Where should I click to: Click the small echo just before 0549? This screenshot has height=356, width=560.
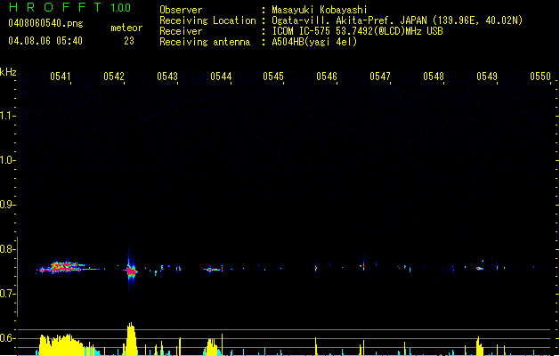pyautogui.click(x=480, y=268)
